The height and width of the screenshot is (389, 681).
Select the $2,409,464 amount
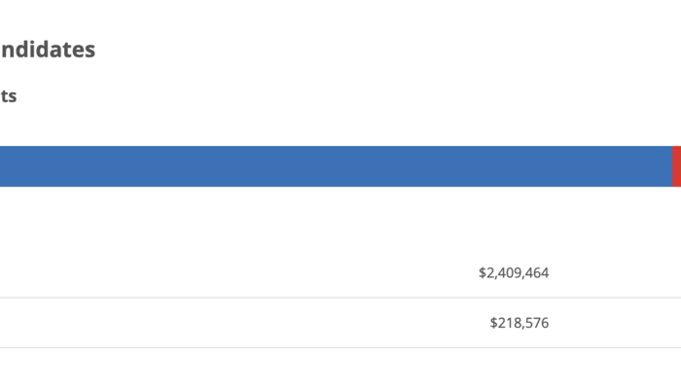pos(514,273)
